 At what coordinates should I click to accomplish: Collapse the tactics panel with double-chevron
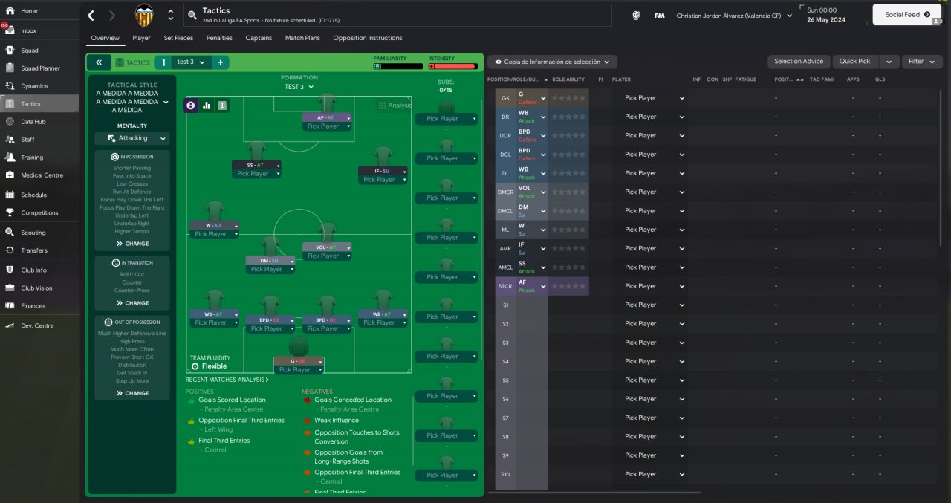pyautogui.click(x=98, y=62)
